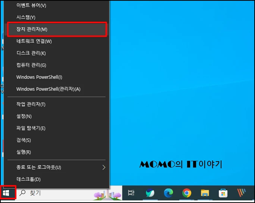Open the Windows Start button
Screen dimensions: 255x203
click(x=6, y=193)
